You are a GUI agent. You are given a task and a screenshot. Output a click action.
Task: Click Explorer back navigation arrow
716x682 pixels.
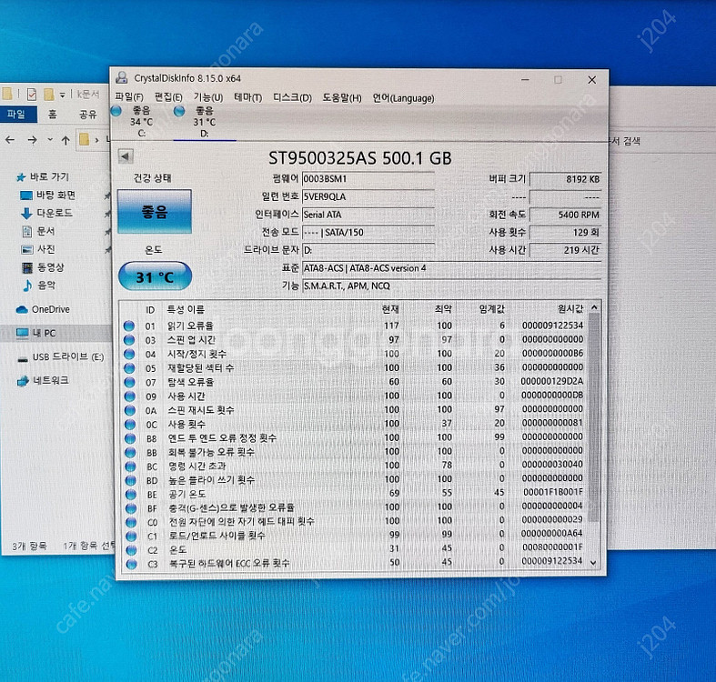[10, 140]
